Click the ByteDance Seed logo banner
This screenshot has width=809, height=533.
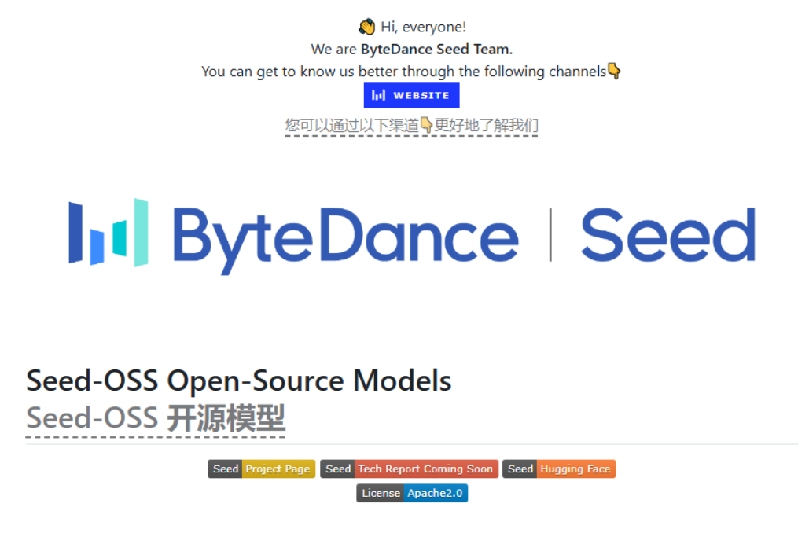tap(412, 237)
